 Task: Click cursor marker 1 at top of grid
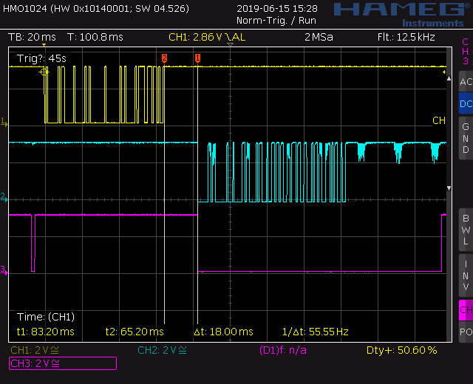[x=197, y=57]
